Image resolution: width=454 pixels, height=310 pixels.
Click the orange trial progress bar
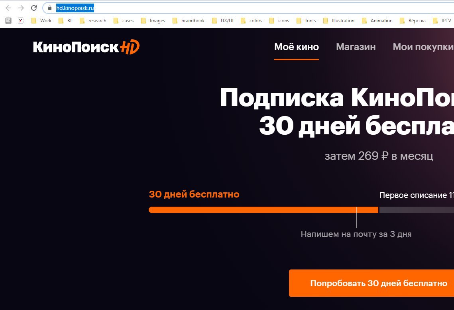point(263,210)
